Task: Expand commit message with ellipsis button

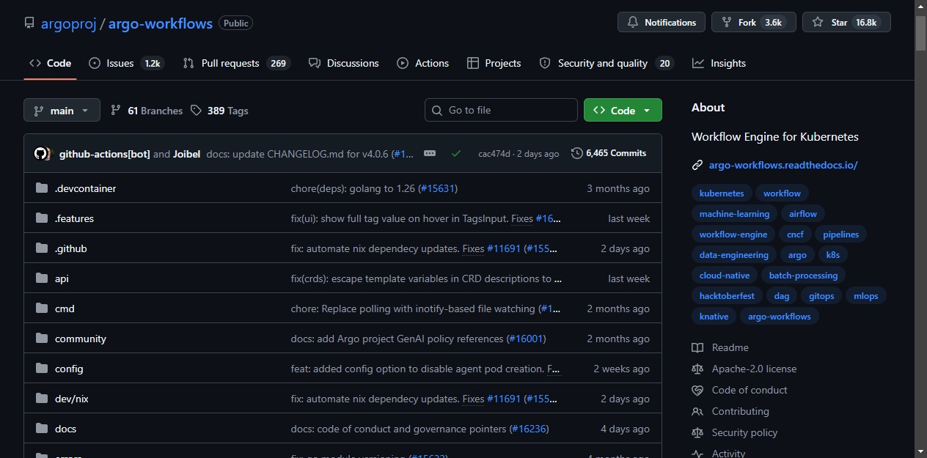Action: (x=430, y=153)
